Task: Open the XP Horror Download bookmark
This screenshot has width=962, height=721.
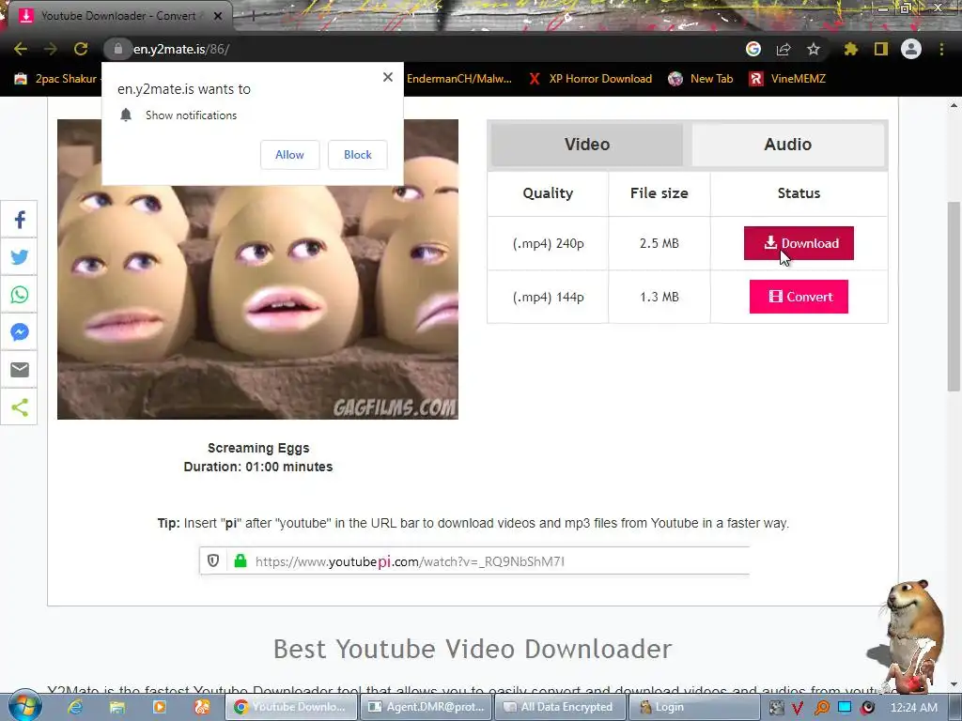Action: (x=590, y=79)
